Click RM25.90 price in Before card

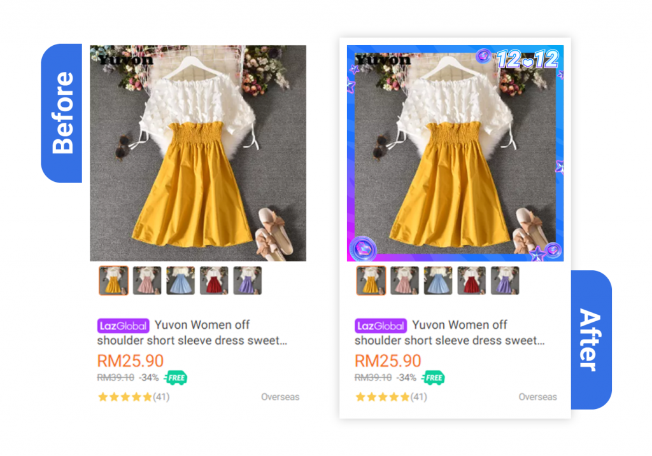[x=130, y=361]
